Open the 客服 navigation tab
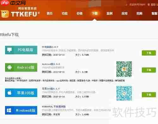The height and width of the screenshot is (124, 158). [x=155, y=14]
